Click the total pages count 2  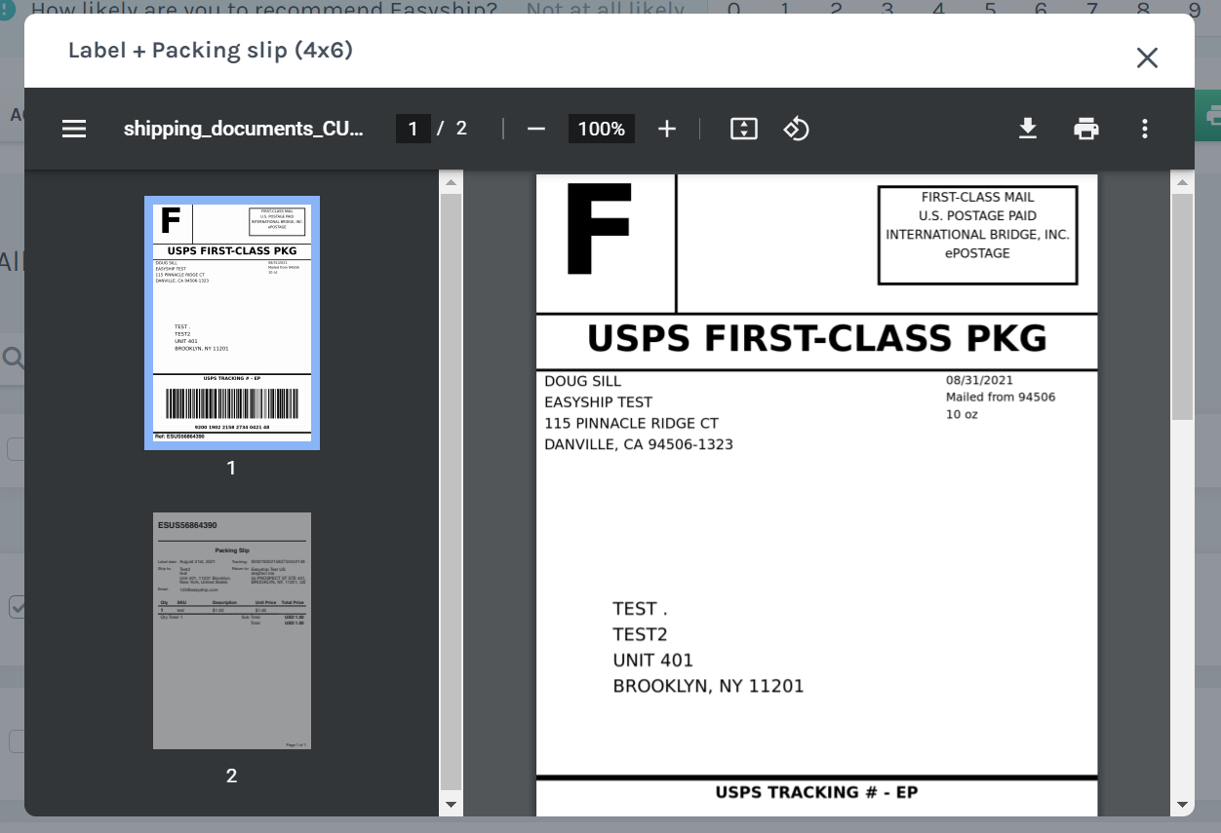coord(461,129)
